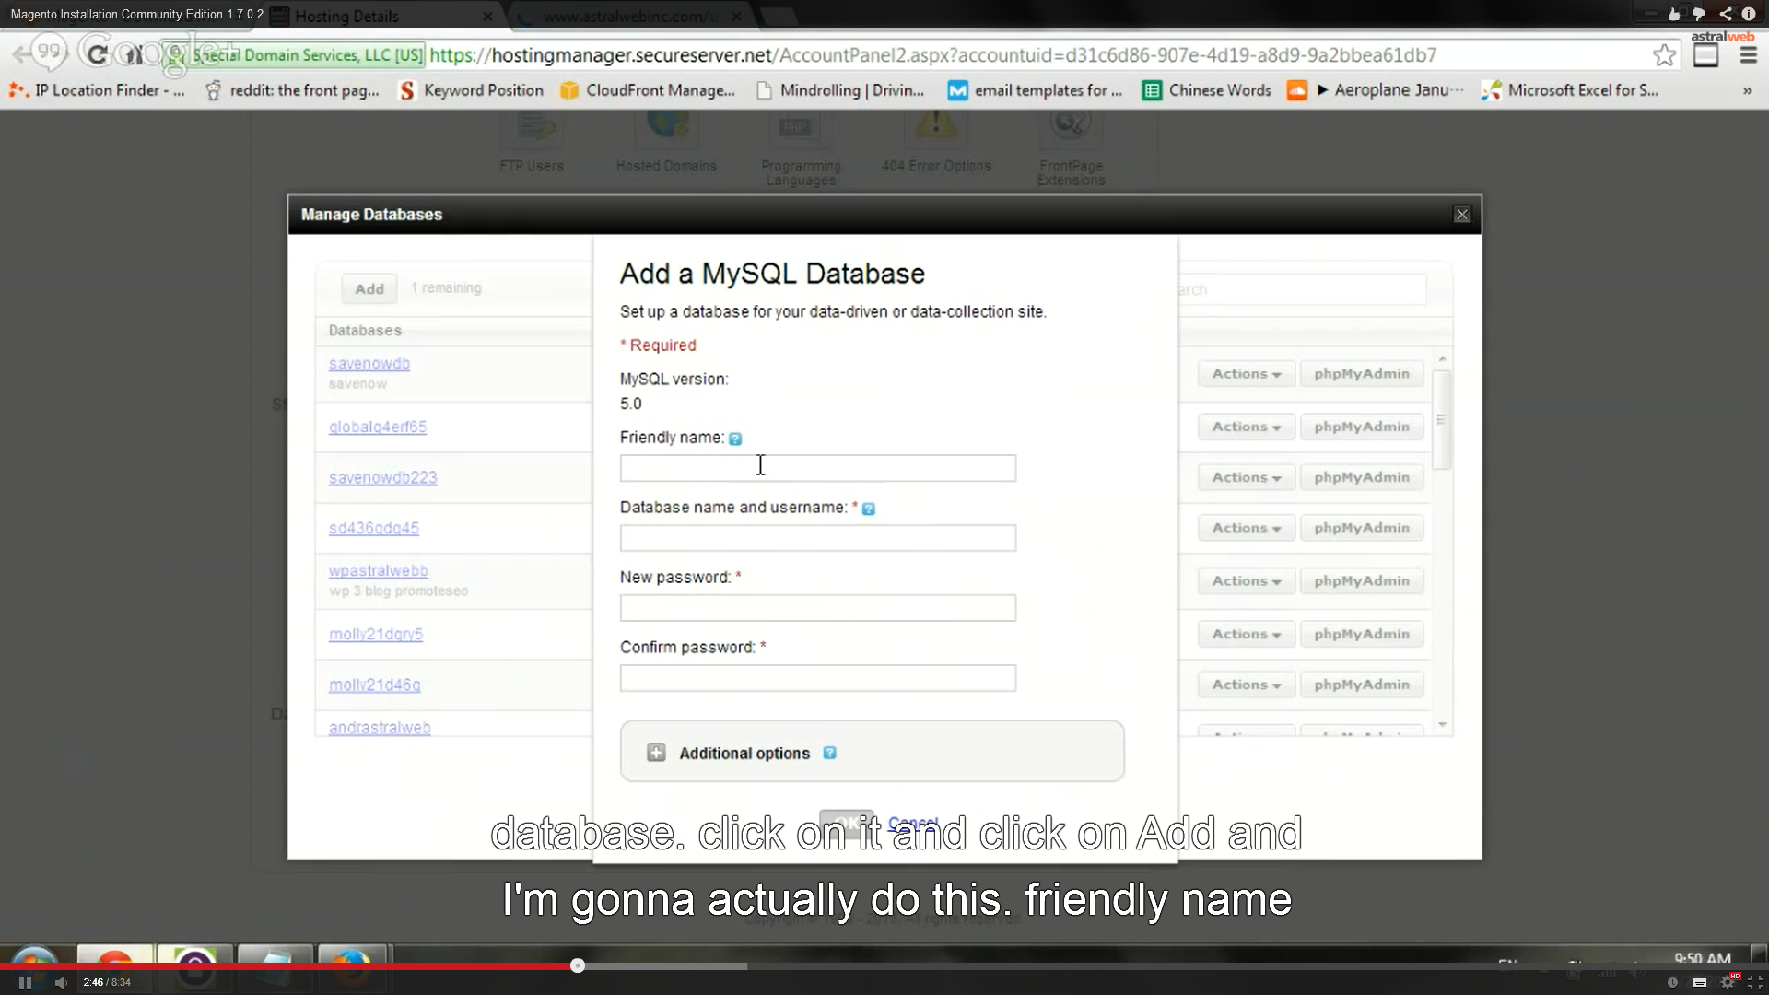Viewport: 1769px width, 995px height.
Task: Click the Additional options help icon
Action: [x=829, y=753]
